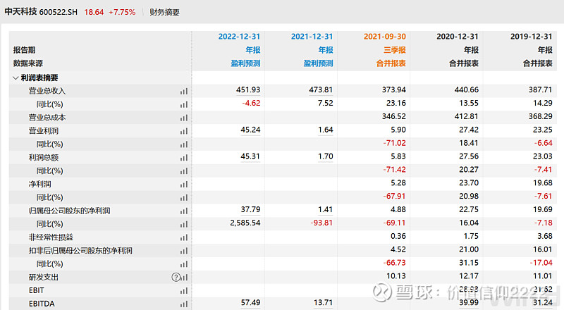Click the help question mark beside 研发支出
The width and height of the screenshot is (564, 310).
(176, 278)
